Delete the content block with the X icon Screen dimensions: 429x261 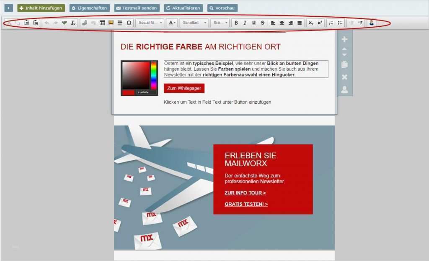click(344, 77)
